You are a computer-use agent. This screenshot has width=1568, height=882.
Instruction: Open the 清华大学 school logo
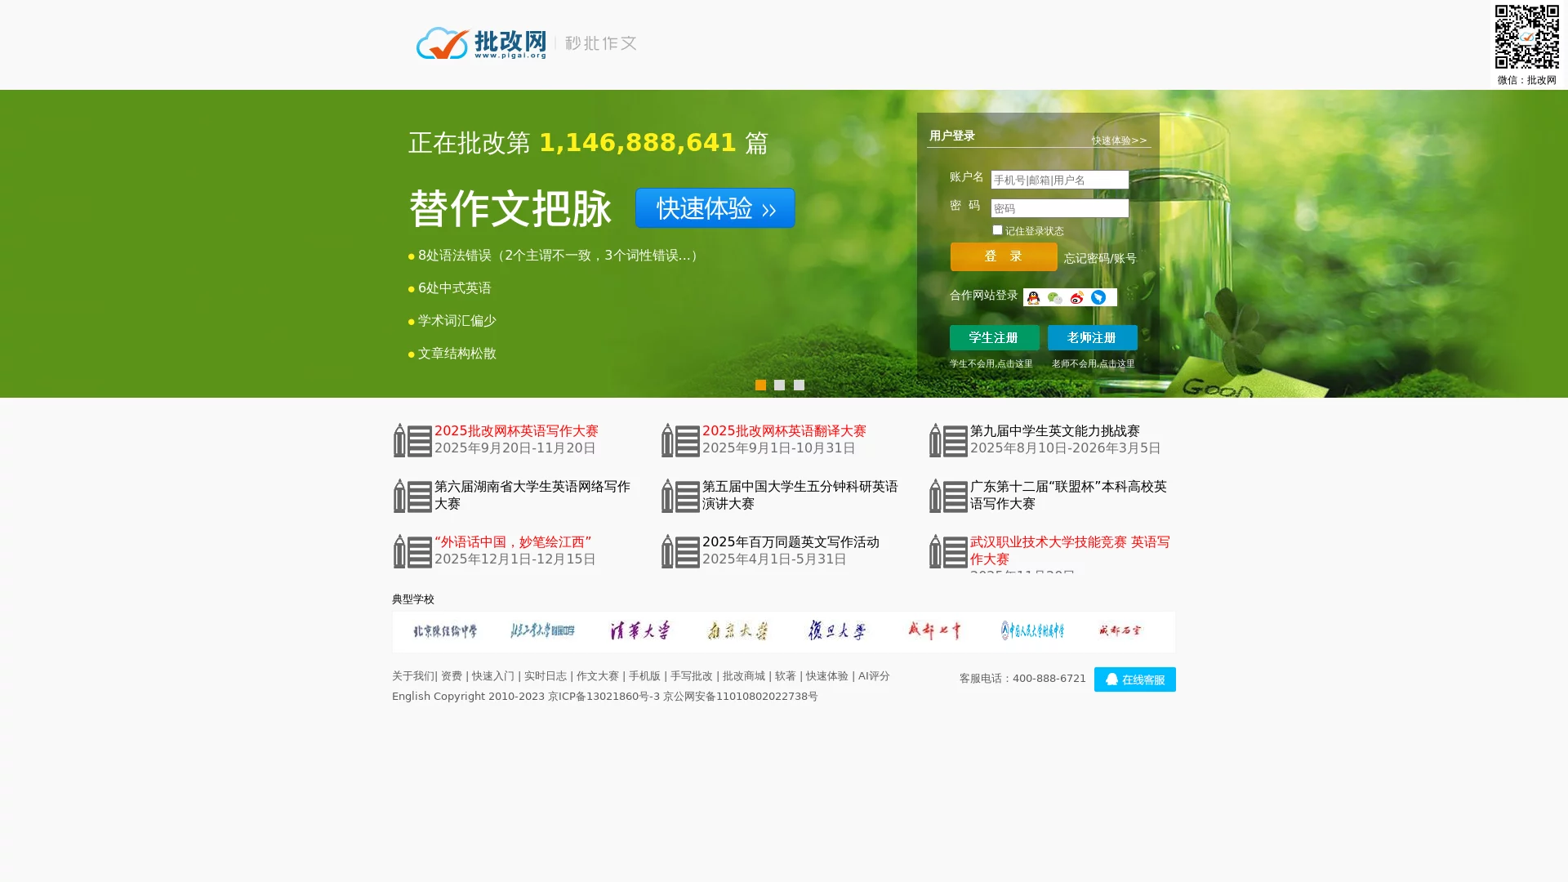[x=639, y=630]
